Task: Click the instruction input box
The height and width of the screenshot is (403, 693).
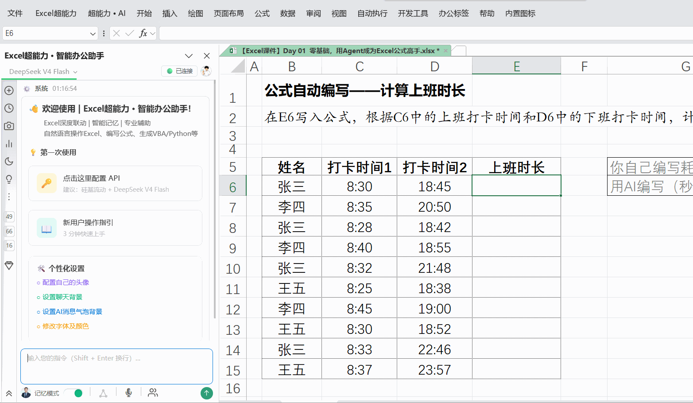Action: click(116, 366)
